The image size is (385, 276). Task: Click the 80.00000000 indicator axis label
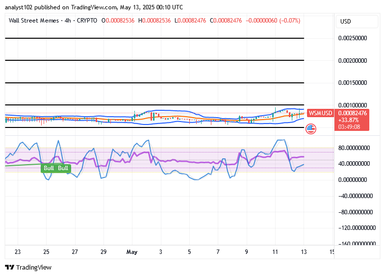click(x=354, y=148)
